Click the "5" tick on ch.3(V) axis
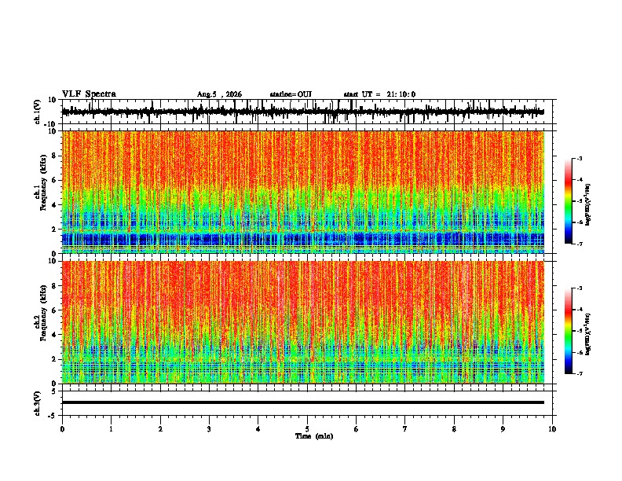The image size is (622, 481). click(x=54, y=391)
